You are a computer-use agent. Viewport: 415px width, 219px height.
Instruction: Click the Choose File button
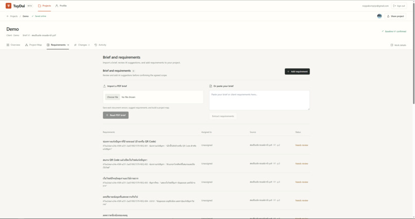click(x=112, y=97)
